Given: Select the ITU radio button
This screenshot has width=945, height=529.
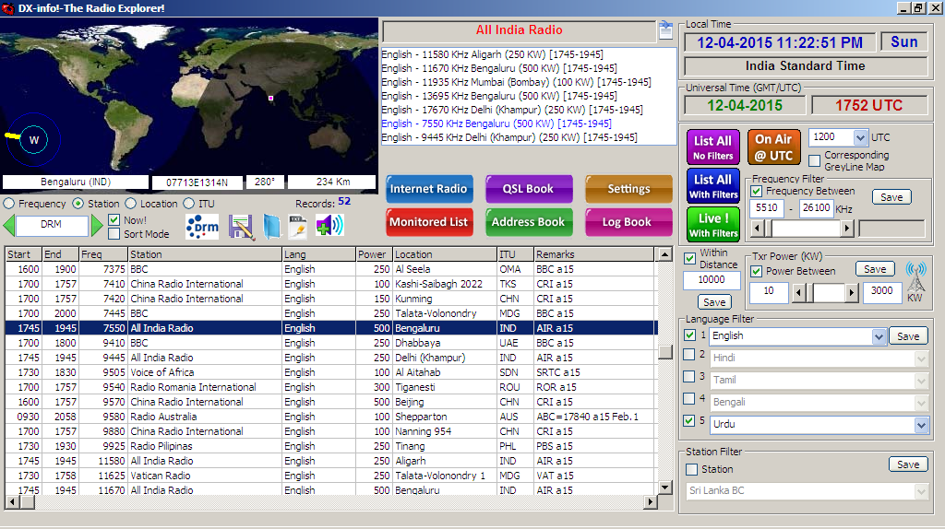Looking at the screenshot, I should (x=189, y=204).
